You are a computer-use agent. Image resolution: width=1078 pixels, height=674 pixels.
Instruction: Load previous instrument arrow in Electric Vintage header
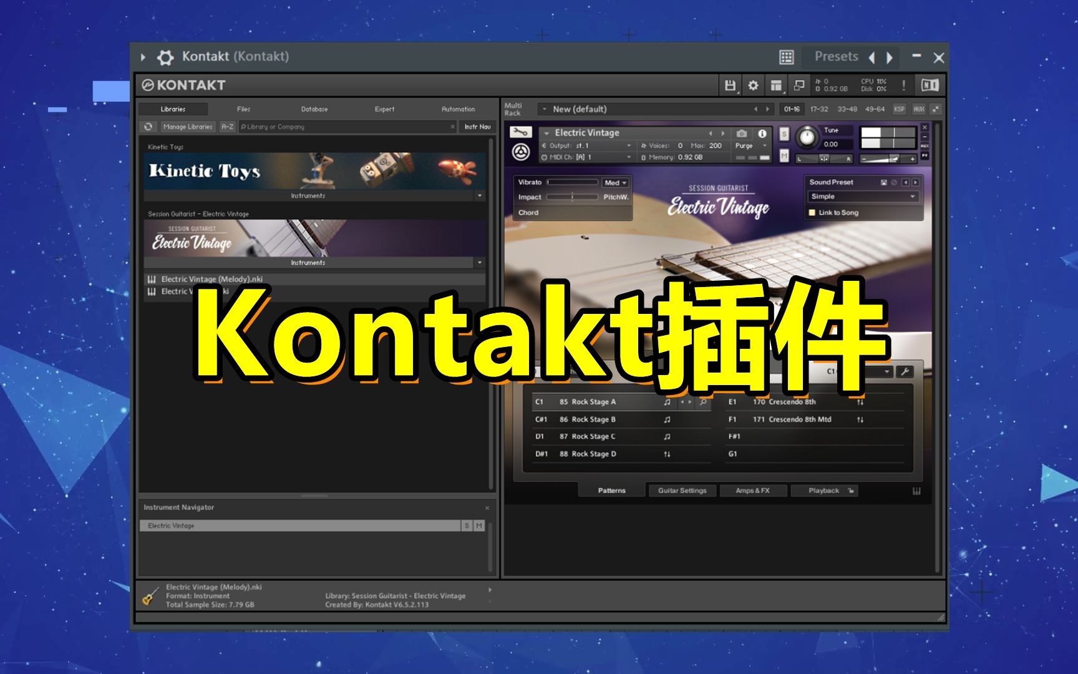[710, 134]
